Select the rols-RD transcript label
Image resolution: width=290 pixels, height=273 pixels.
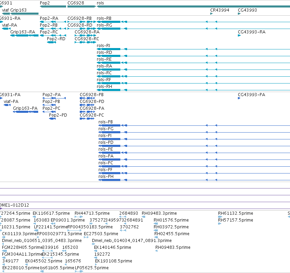104,52
